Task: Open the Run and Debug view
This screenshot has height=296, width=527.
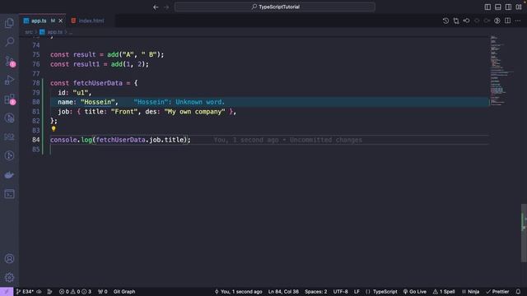Action: pyautogui.click(x=9, y=80)
